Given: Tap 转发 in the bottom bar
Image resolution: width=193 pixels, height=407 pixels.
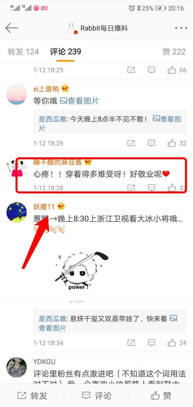Looking at the screenshot, I should pyautogui.click(x=32, y=395).
